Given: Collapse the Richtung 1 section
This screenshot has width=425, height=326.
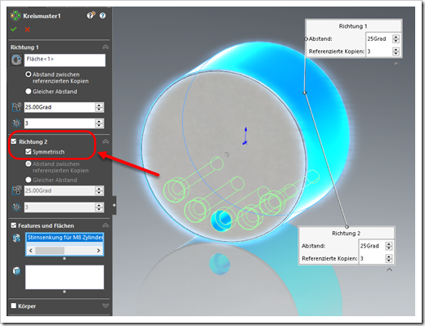Looking at the screenshot, I should point(105,47).
